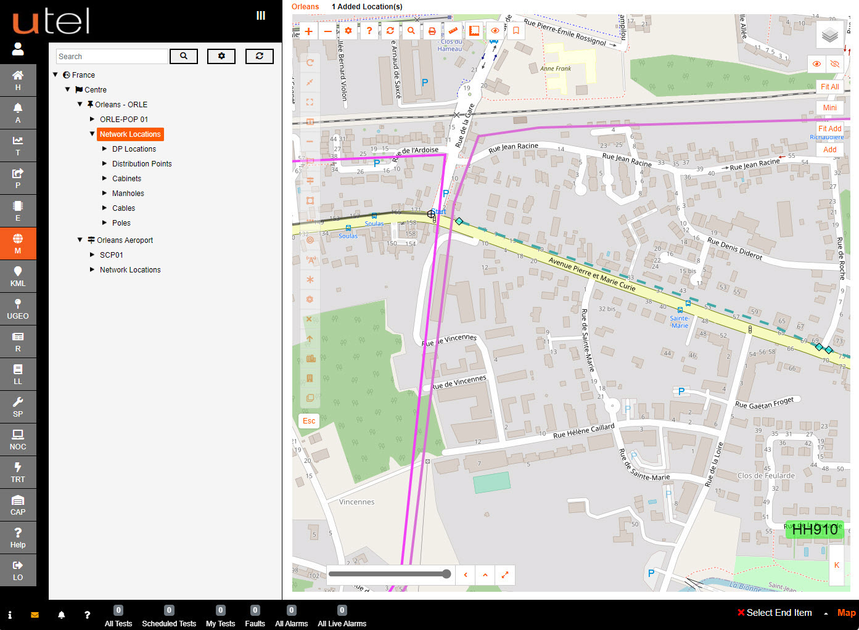The image size is (859, 630).
Task: Click the SP wrench sidebar icon
Action: click(18, 407)
